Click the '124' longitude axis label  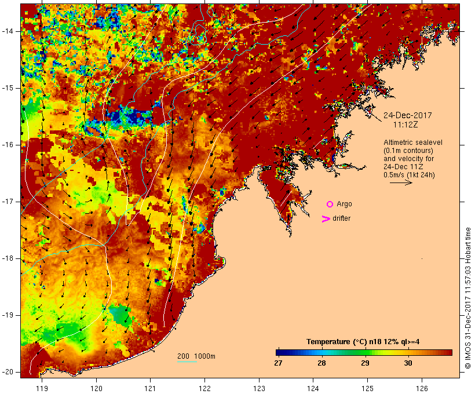[x=313, y=389]
